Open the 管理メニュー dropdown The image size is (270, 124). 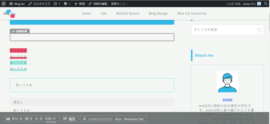[119, 4]
